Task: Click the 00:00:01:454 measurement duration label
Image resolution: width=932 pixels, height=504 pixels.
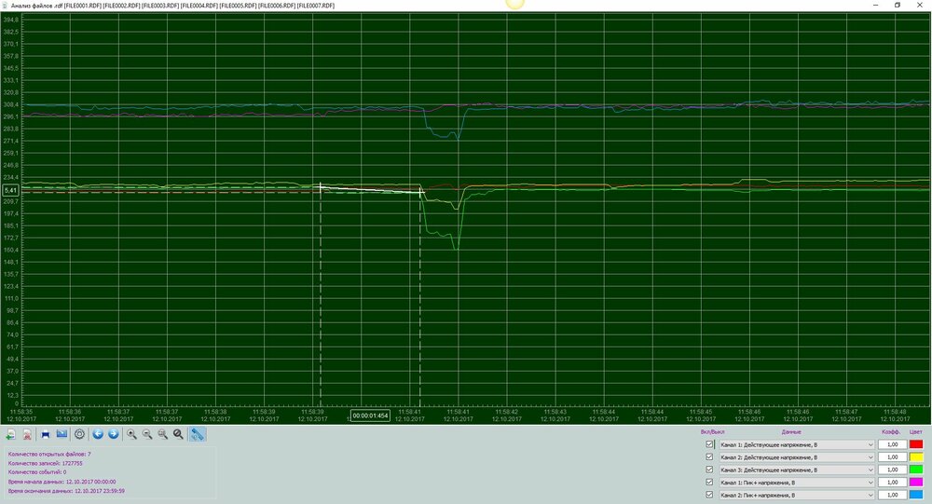Action: click(370, 415)
